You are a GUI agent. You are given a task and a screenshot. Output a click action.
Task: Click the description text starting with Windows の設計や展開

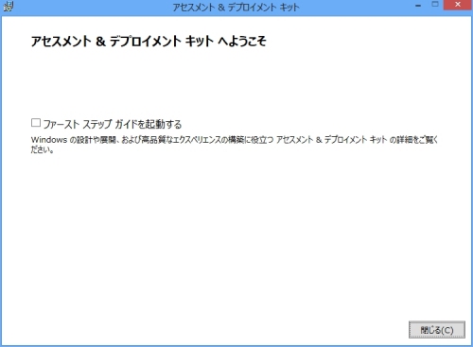(235, 145)
